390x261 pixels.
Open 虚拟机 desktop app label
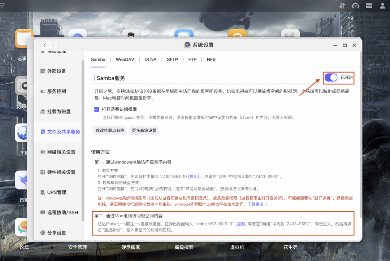pyautogui.click(x=237, y=247)
